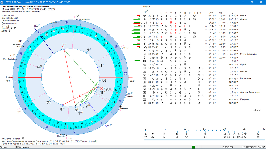
Task: Click the UT time display in the status bar
Action: 253,147
